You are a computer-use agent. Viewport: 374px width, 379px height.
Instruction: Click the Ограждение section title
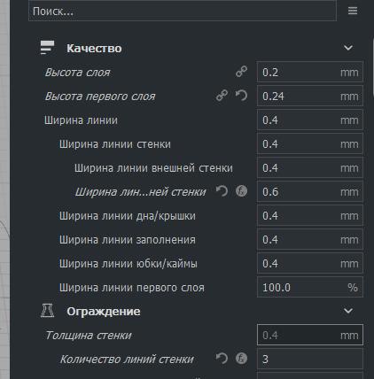(x=104, y=312)
